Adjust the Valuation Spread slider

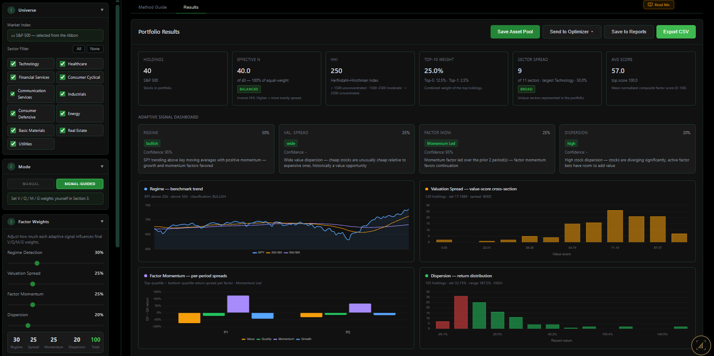pos(32,284)
